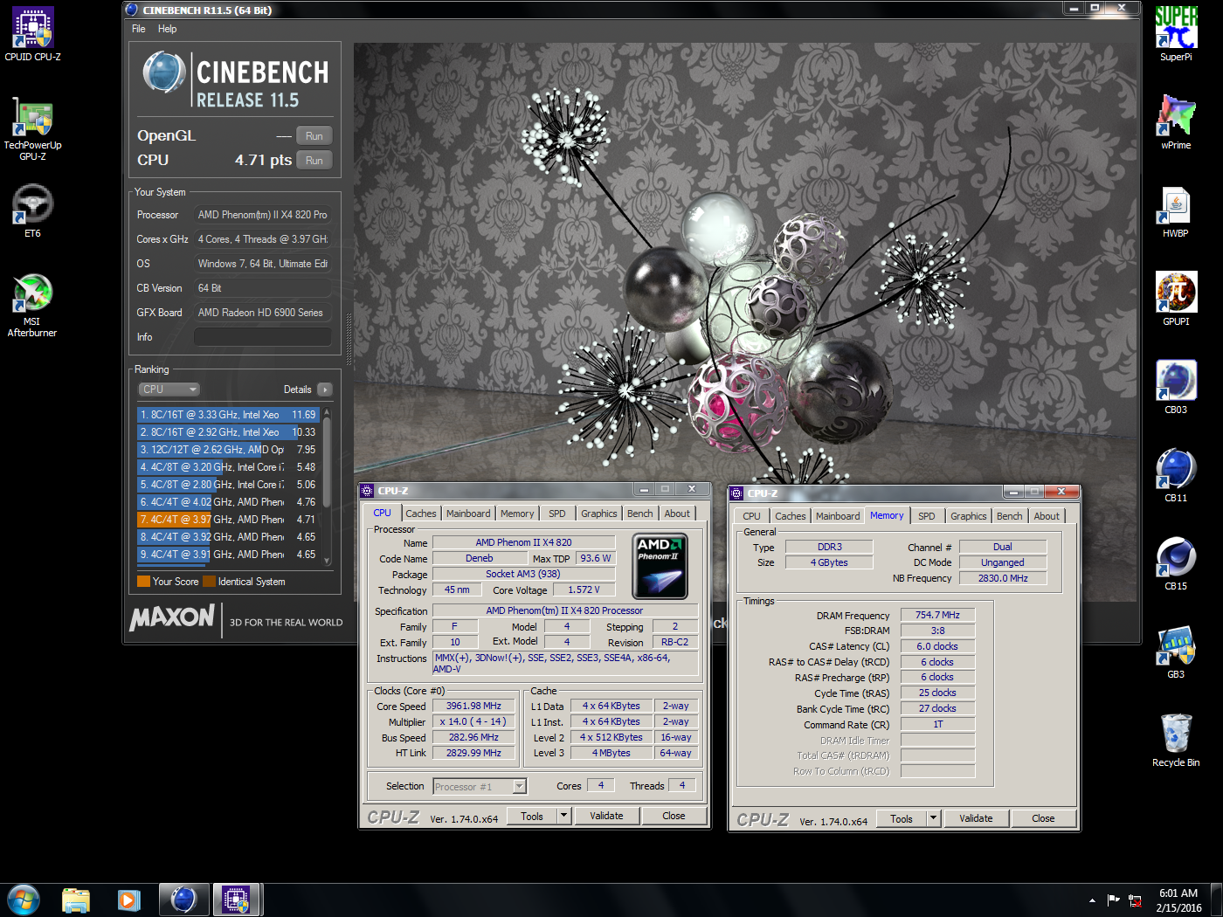
Task: Open About tab in left CPU-Z window
Action: point(677,514)
